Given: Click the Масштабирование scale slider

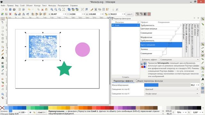Looking at the screenshot, I should click(x=167, y=85).
